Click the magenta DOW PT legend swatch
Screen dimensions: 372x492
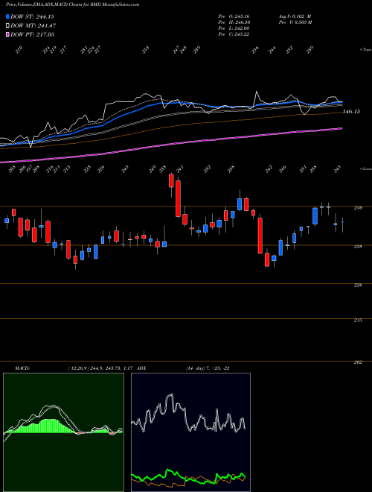(8, 34)
